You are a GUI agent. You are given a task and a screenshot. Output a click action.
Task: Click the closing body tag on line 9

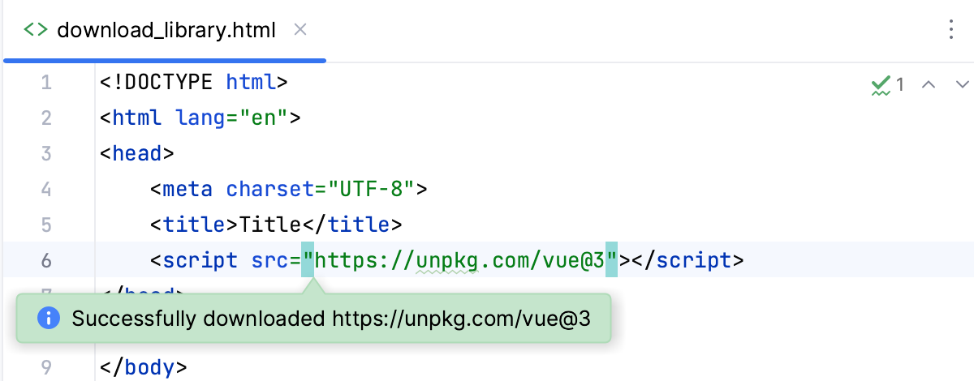(x=144, y=367)
